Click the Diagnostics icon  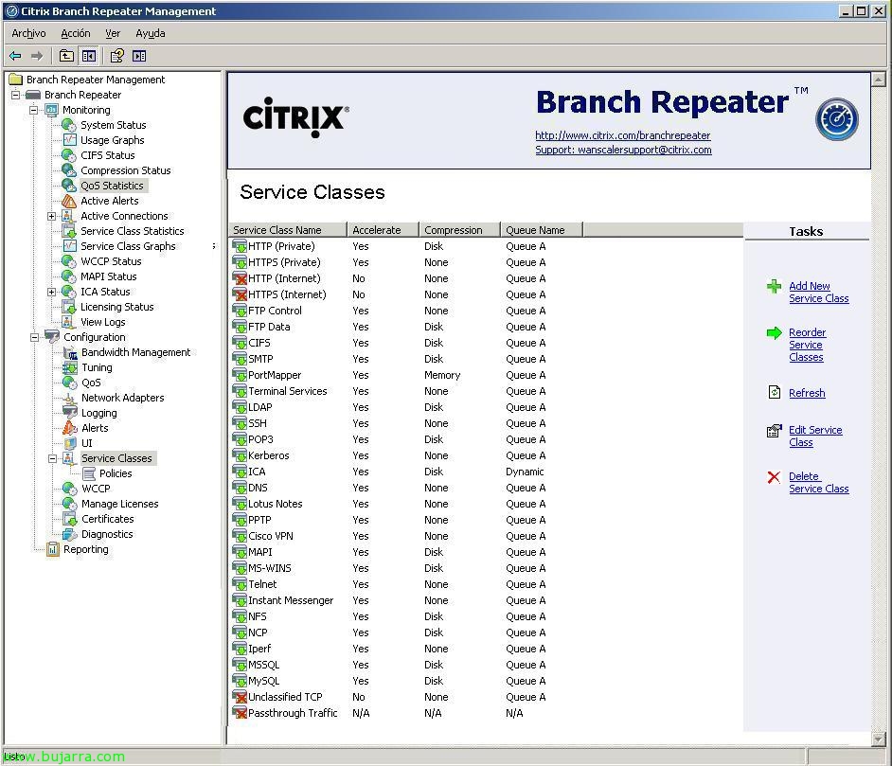[70, 534]
